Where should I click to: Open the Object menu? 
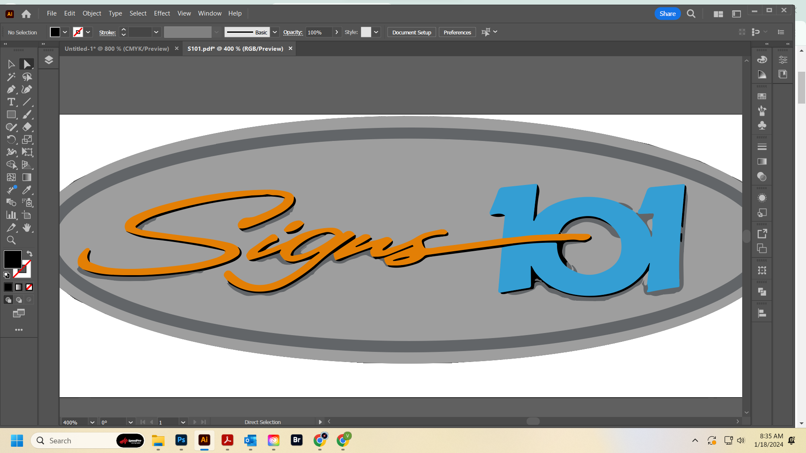pyautogui.click(x=92, y=13)
